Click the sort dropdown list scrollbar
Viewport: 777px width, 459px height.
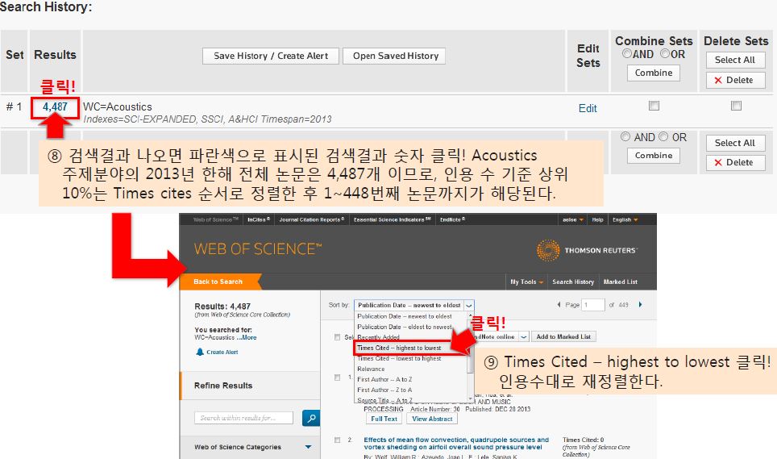tap(470, 357)
